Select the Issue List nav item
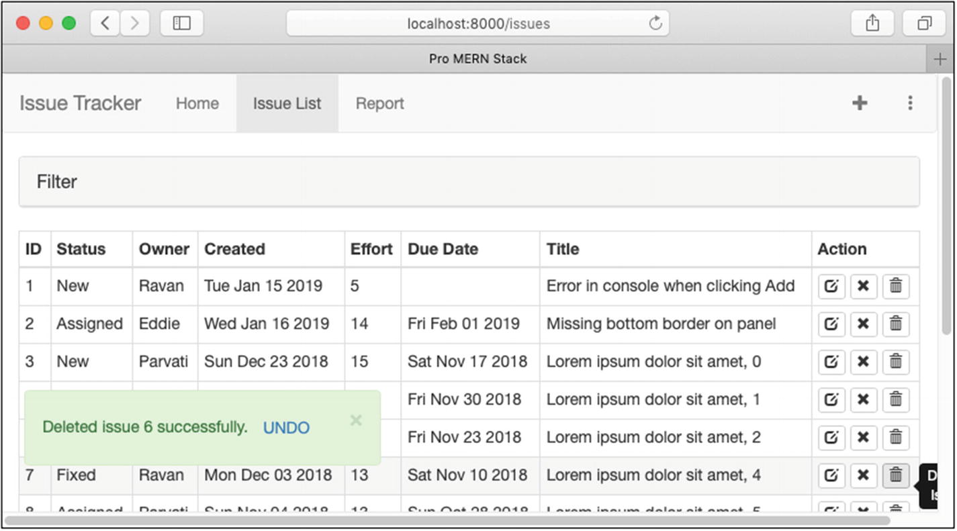Screen dimensions: 957x531 [287, 103]
